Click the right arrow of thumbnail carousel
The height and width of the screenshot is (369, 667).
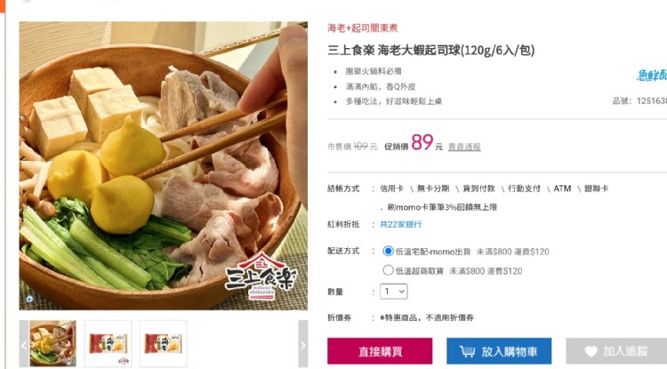(303, 345)
